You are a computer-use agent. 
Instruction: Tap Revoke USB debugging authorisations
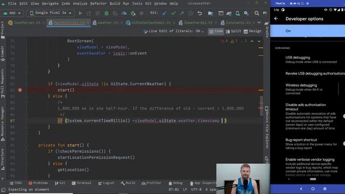(x=315, y=73)
